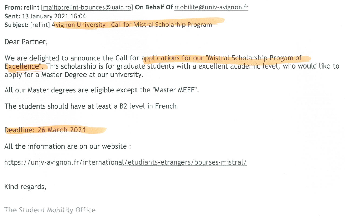Click the "[relint]" tag in the subject line
Screen dimensions: 345x217
coord(41,25)
